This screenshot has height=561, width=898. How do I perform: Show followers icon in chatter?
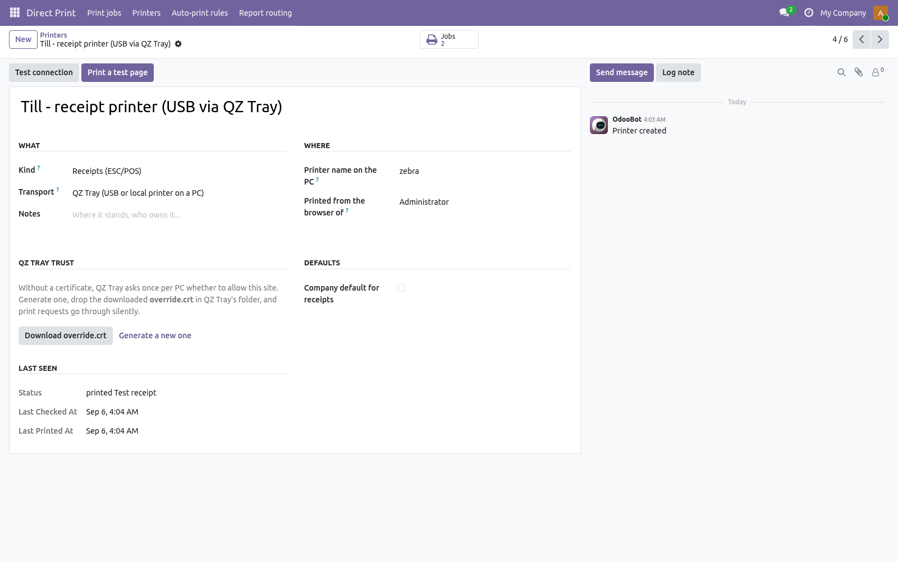(877, 72)
